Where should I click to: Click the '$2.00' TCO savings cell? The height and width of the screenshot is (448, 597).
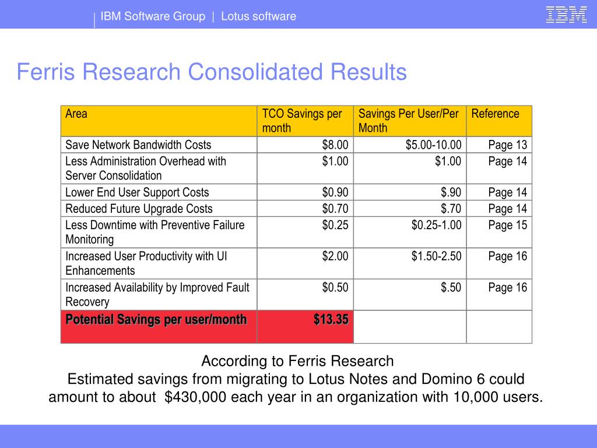point(305,264)
